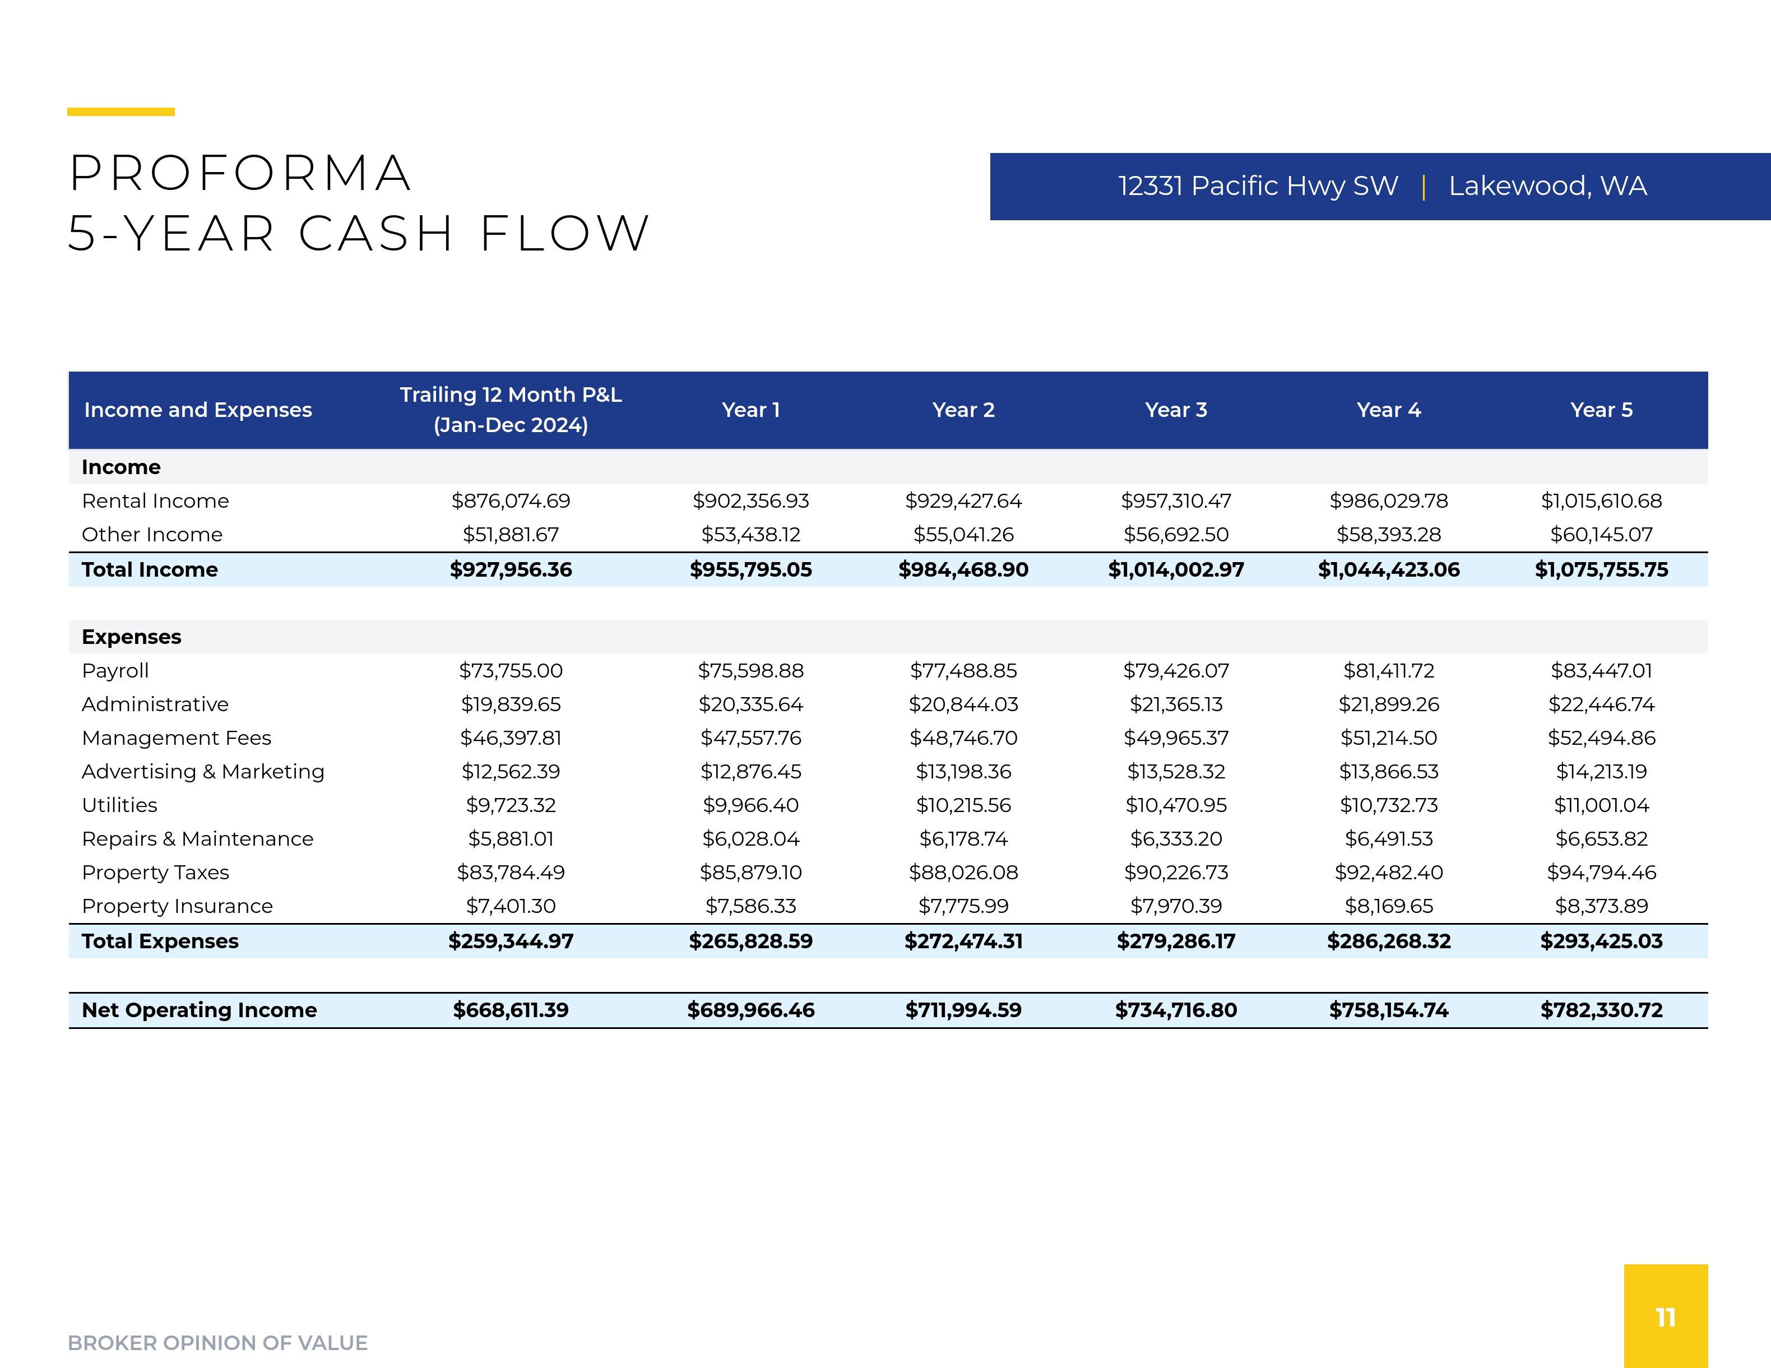
Task: Select the Payroll row label
Action: [x=115, y=671]
